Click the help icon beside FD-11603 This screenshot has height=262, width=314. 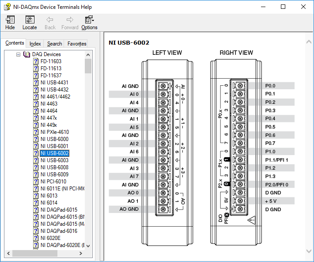coord(36,61)
